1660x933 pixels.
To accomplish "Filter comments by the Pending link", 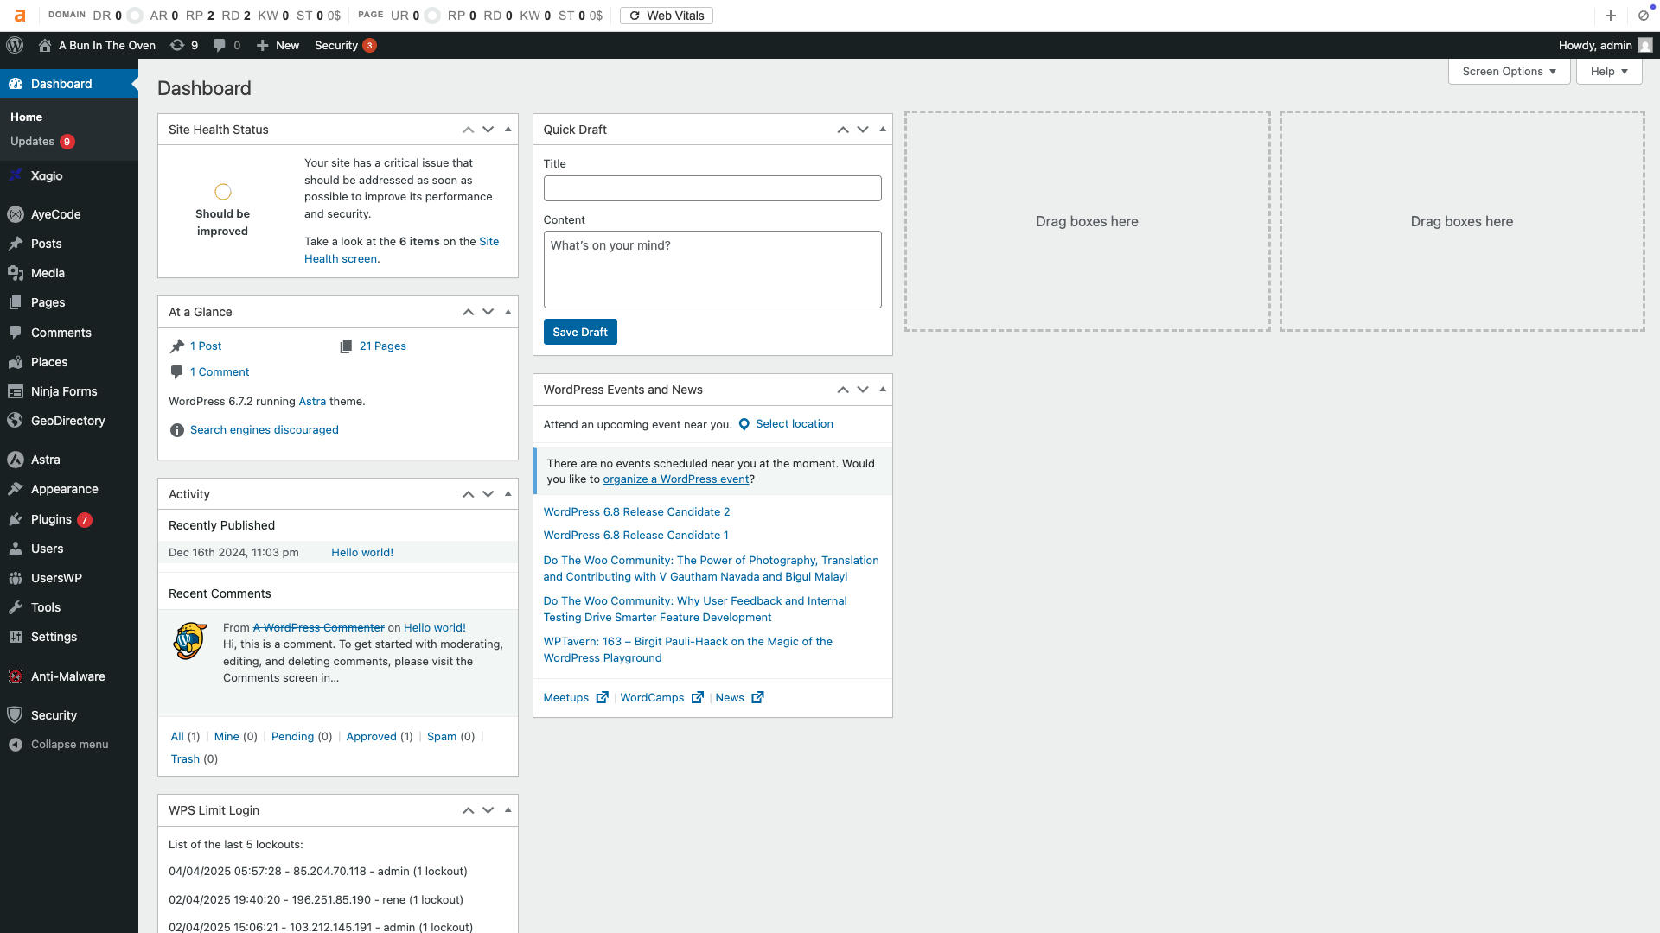I will pyautogui.click(x=292, y=737).
